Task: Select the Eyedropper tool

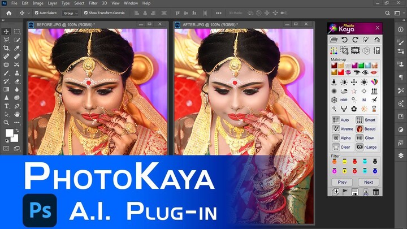Action: [x=17, y=48]
